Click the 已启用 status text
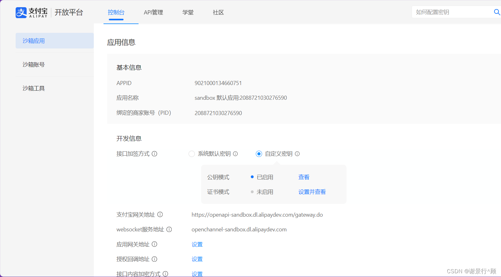501x277 pixels. point(265,177)
